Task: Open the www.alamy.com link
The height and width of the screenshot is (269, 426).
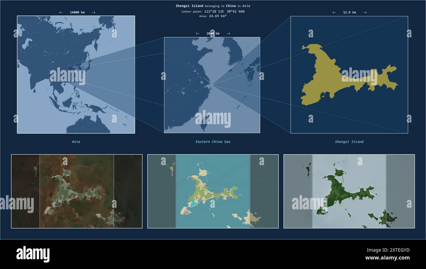Action: [x=387, y=258]
